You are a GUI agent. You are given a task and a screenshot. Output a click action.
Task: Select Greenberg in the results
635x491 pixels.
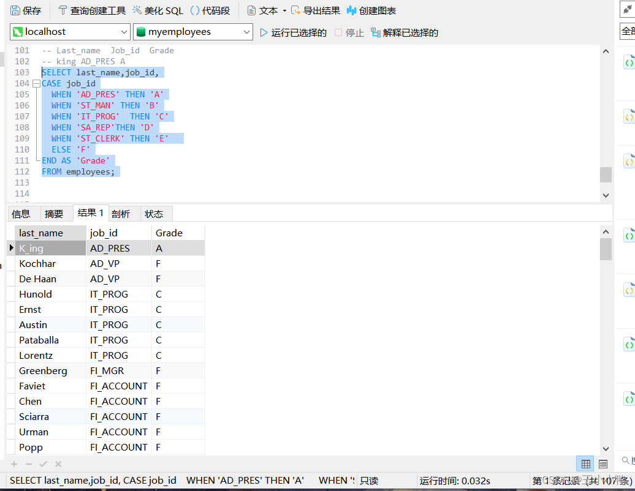[51, 371]
